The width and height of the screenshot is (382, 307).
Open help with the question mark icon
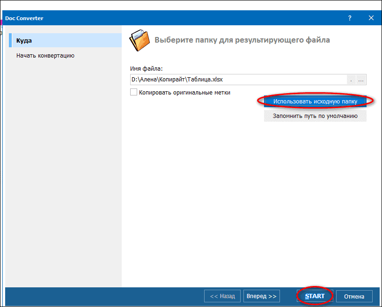click(350, 18)
